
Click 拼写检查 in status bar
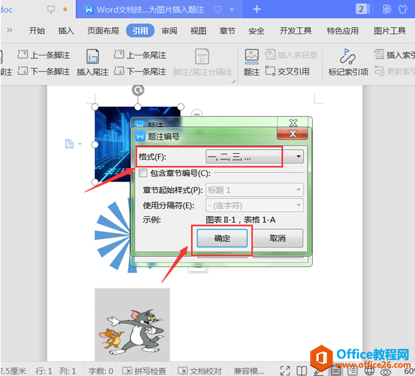pyautogui.click(x=145, y=371)
